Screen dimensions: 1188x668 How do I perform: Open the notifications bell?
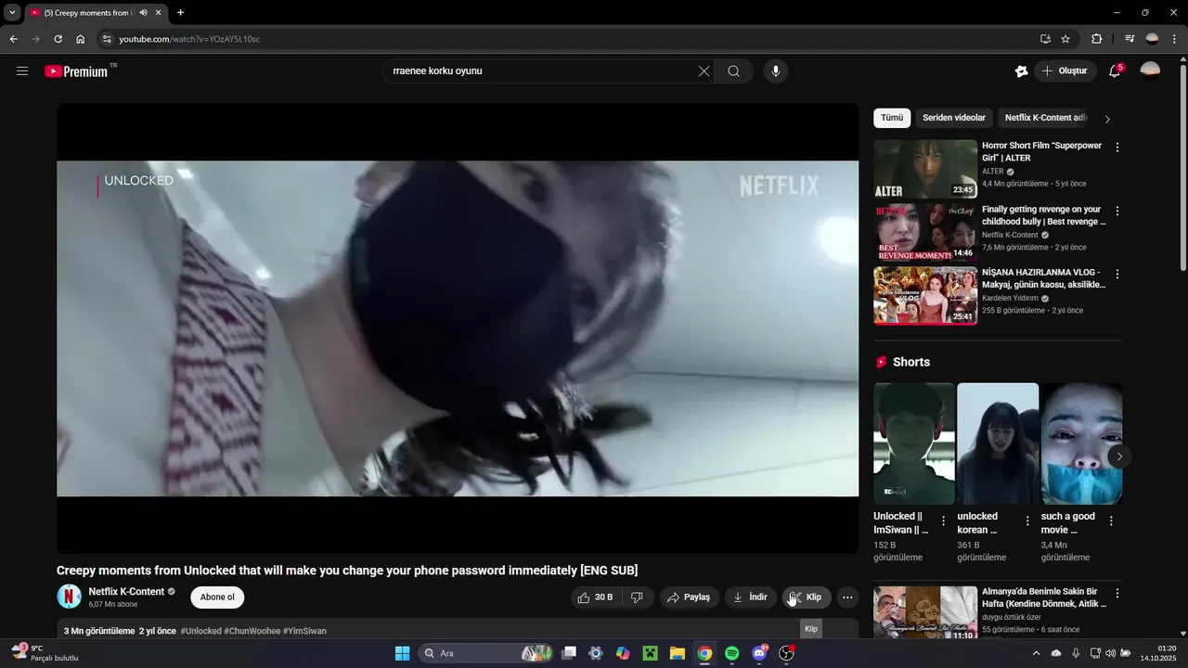1115,71
